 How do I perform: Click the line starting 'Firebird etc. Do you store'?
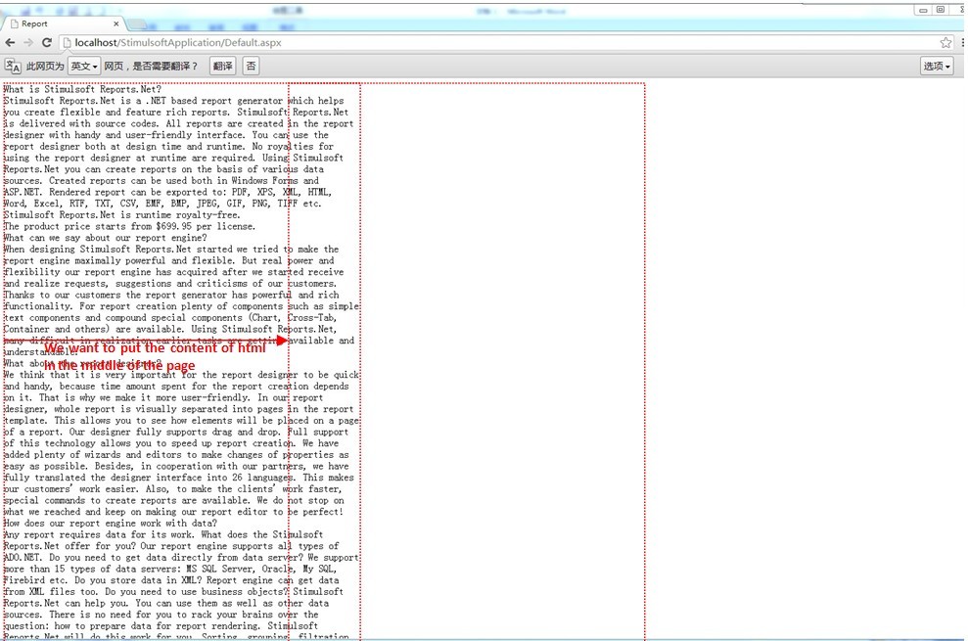click(x=171, y=580)
